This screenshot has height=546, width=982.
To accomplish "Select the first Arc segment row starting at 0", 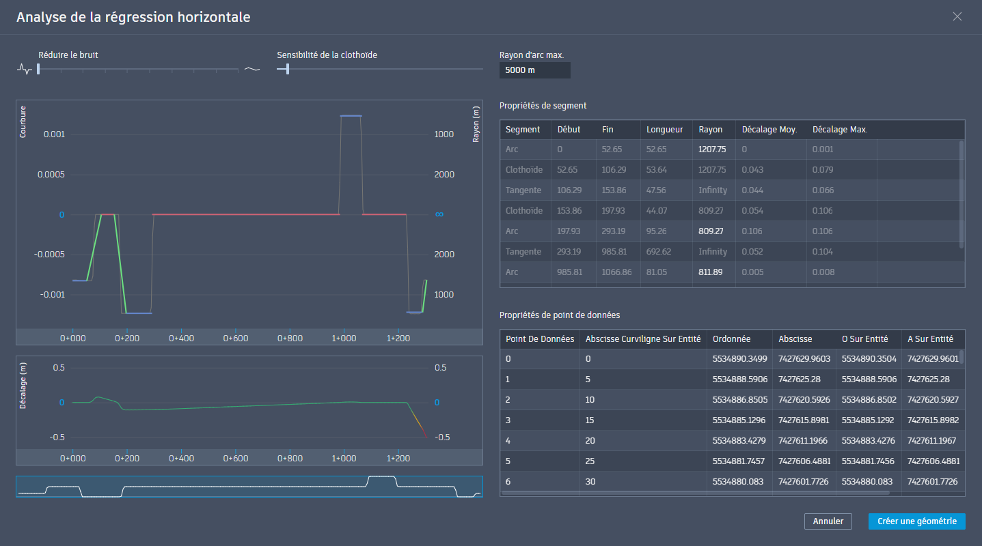I will pyautogui.click(x=729, y=149).
